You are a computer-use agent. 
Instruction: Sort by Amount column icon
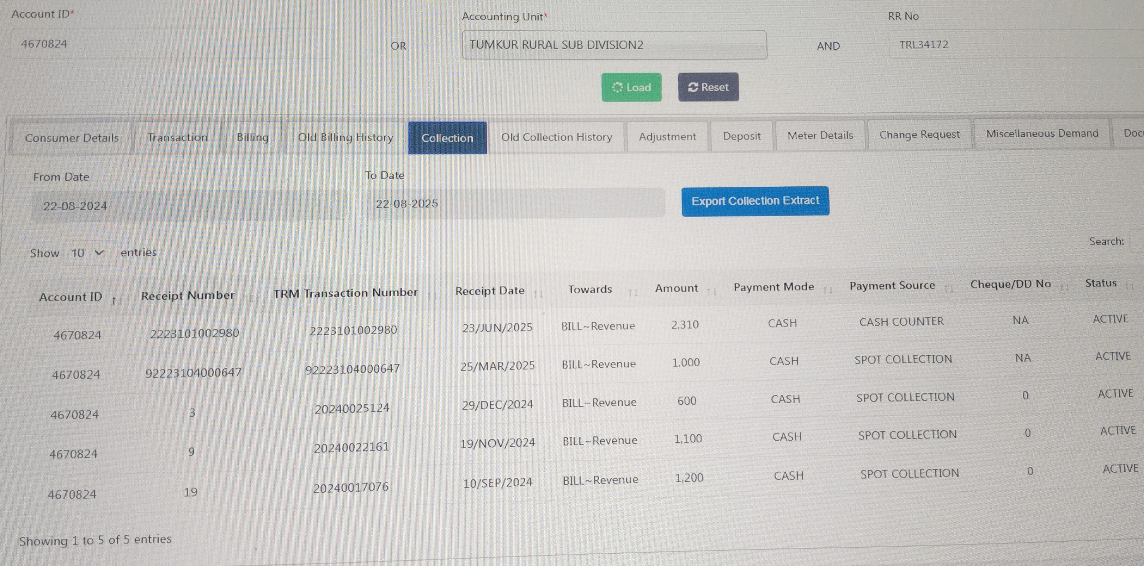[711, 291]
